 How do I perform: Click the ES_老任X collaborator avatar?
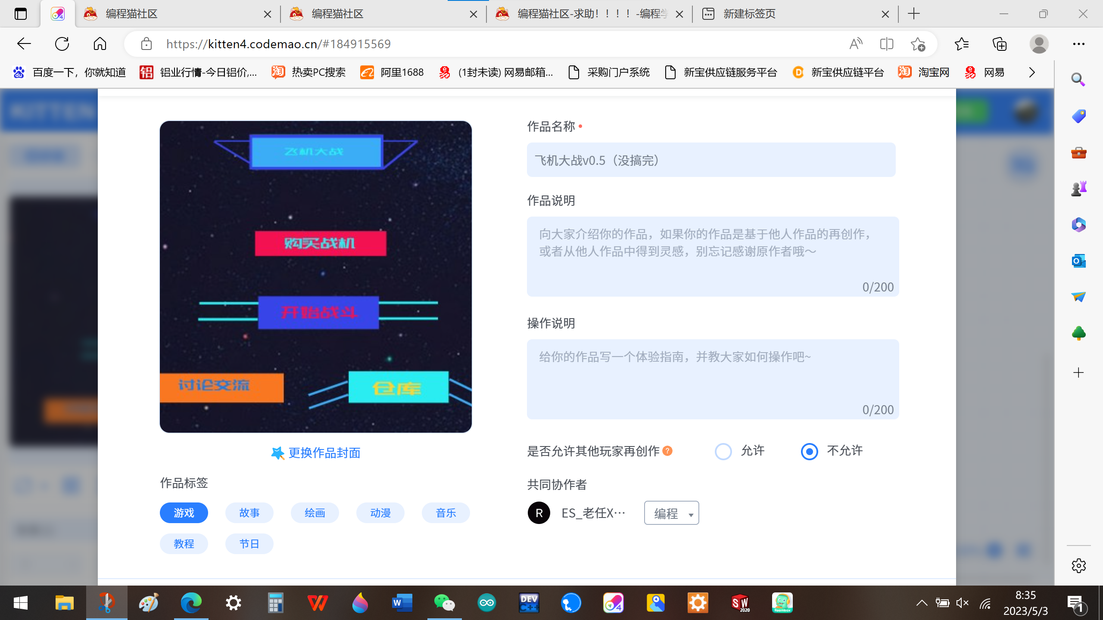coord(539,513)
